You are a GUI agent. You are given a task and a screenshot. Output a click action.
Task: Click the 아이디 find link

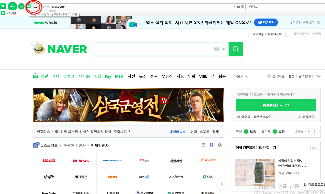(x=246, y=117)
